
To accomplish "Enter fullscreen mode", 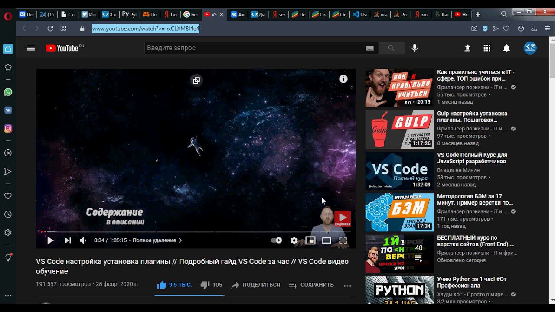I will pyautogui.click(x=343, y=240).
